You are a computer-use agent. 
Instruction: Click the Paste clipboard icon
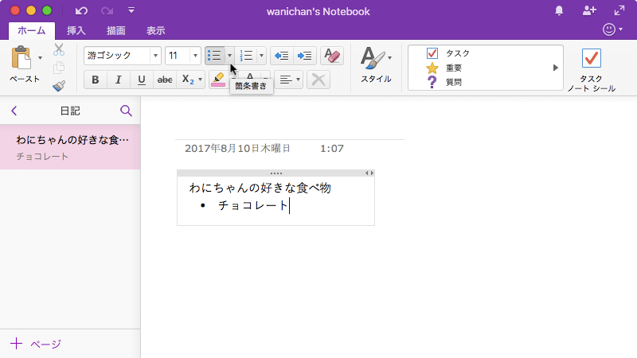[21, 57]
